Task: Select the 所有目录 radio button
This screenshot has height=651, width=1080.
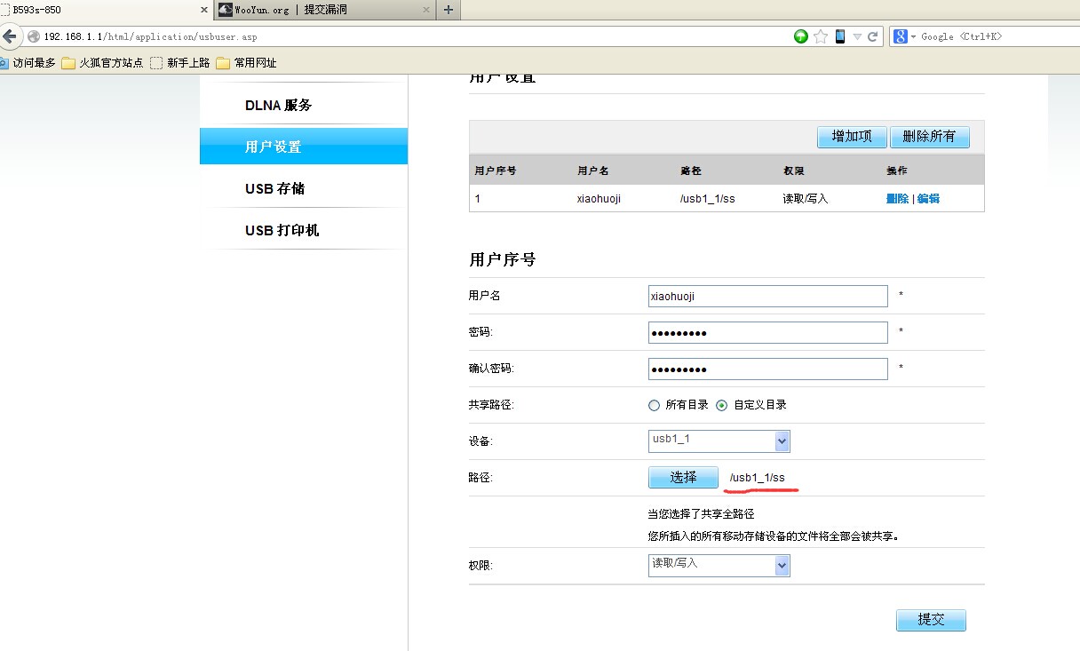Action: [x=655, y=405]
